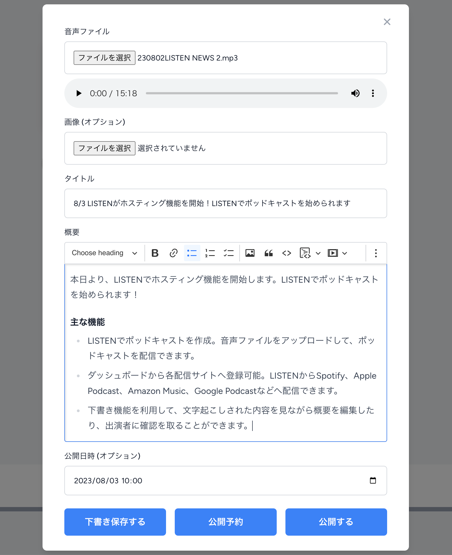Show more editor toolbar items

376,253
